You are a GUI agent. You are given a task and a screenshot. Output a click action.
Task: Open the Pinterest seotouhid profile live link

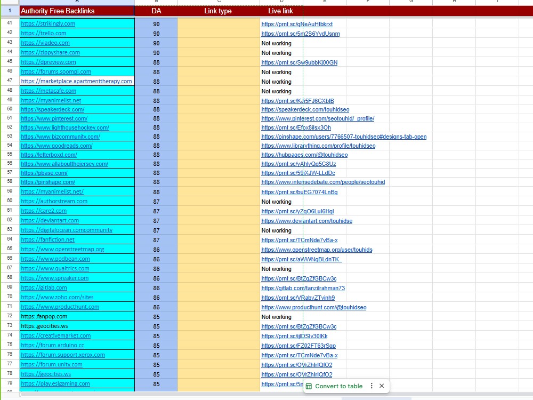[x=318, y=118]
